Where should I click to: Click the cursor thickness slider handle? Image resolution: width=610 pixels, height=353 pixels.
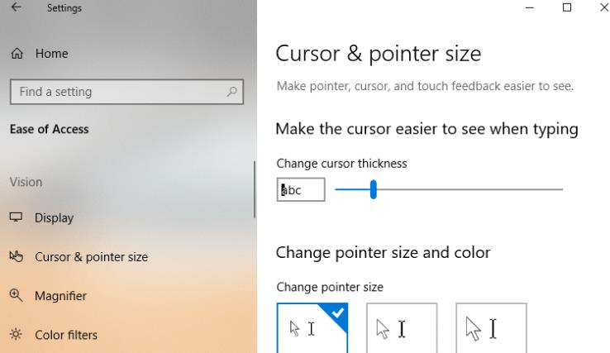374,189
